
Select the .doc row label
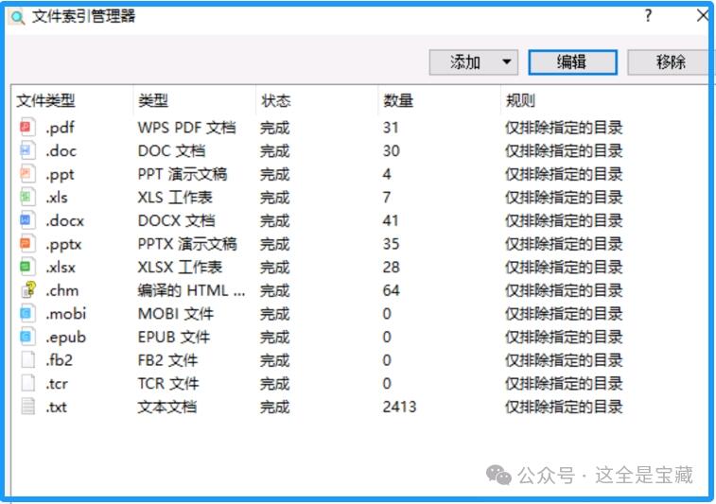[61, 150]
